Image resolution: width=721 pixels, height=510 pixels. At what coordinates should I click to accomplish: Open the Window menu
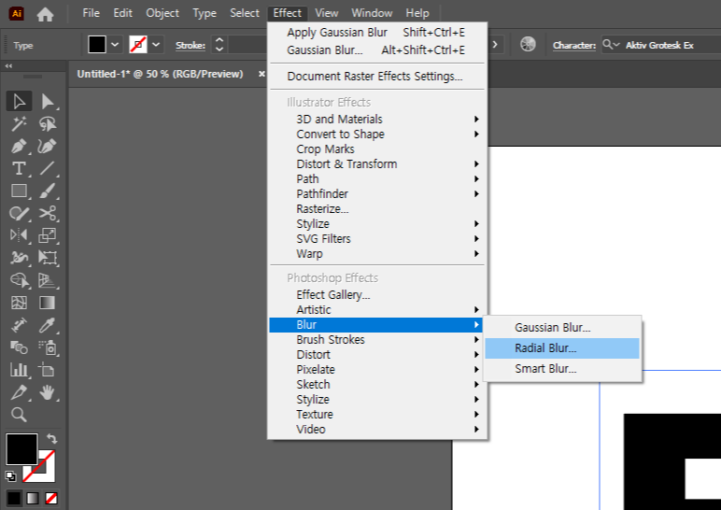372,13
